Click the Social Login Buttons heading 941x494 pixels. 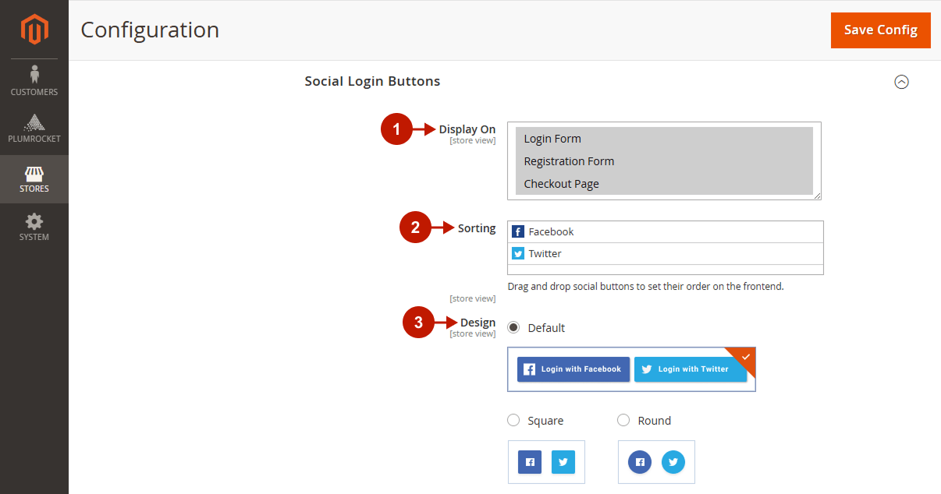[x=372, y=81]
